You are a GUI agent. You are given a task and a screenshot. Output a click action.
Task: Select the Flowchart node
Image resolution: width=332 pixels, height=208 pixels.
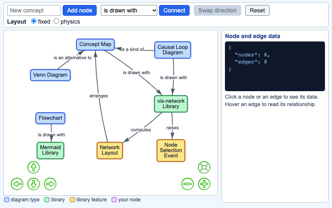point(50,118)
